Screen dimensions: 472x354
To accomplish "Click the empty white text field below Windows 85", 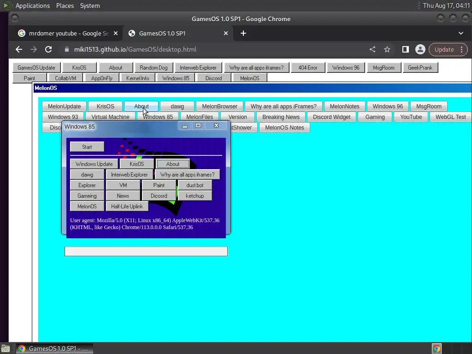I will click(146, 251).
